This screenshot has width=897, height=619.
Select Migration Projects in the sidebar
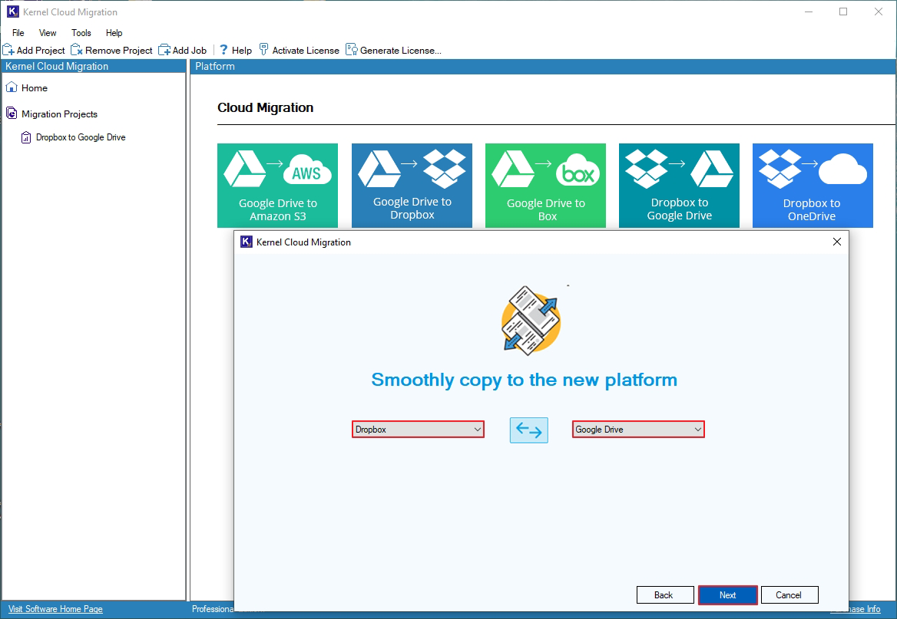[59, 114]
